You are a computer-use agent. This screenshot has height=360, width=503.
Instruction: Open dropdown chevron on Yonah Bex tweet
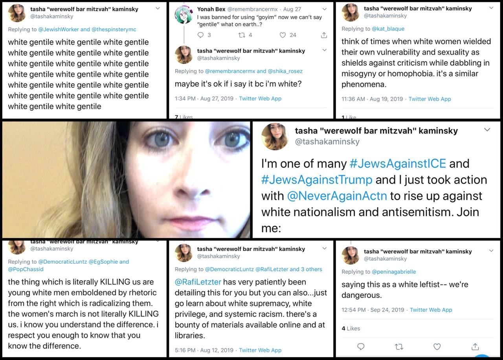324,9
